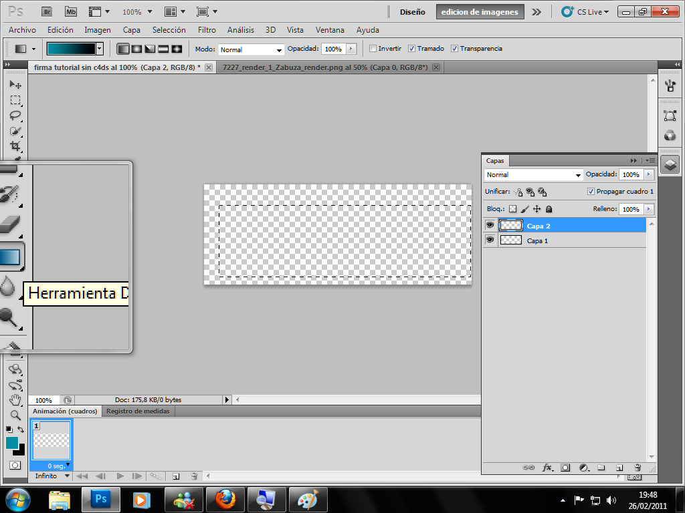Select the Hand tool
The image size is (685, 513).
15,400
